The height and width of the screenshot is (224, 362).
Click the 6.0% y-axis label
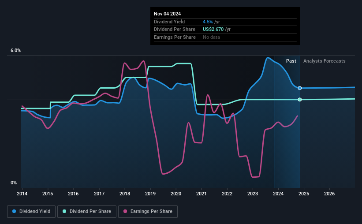[15, 51]
